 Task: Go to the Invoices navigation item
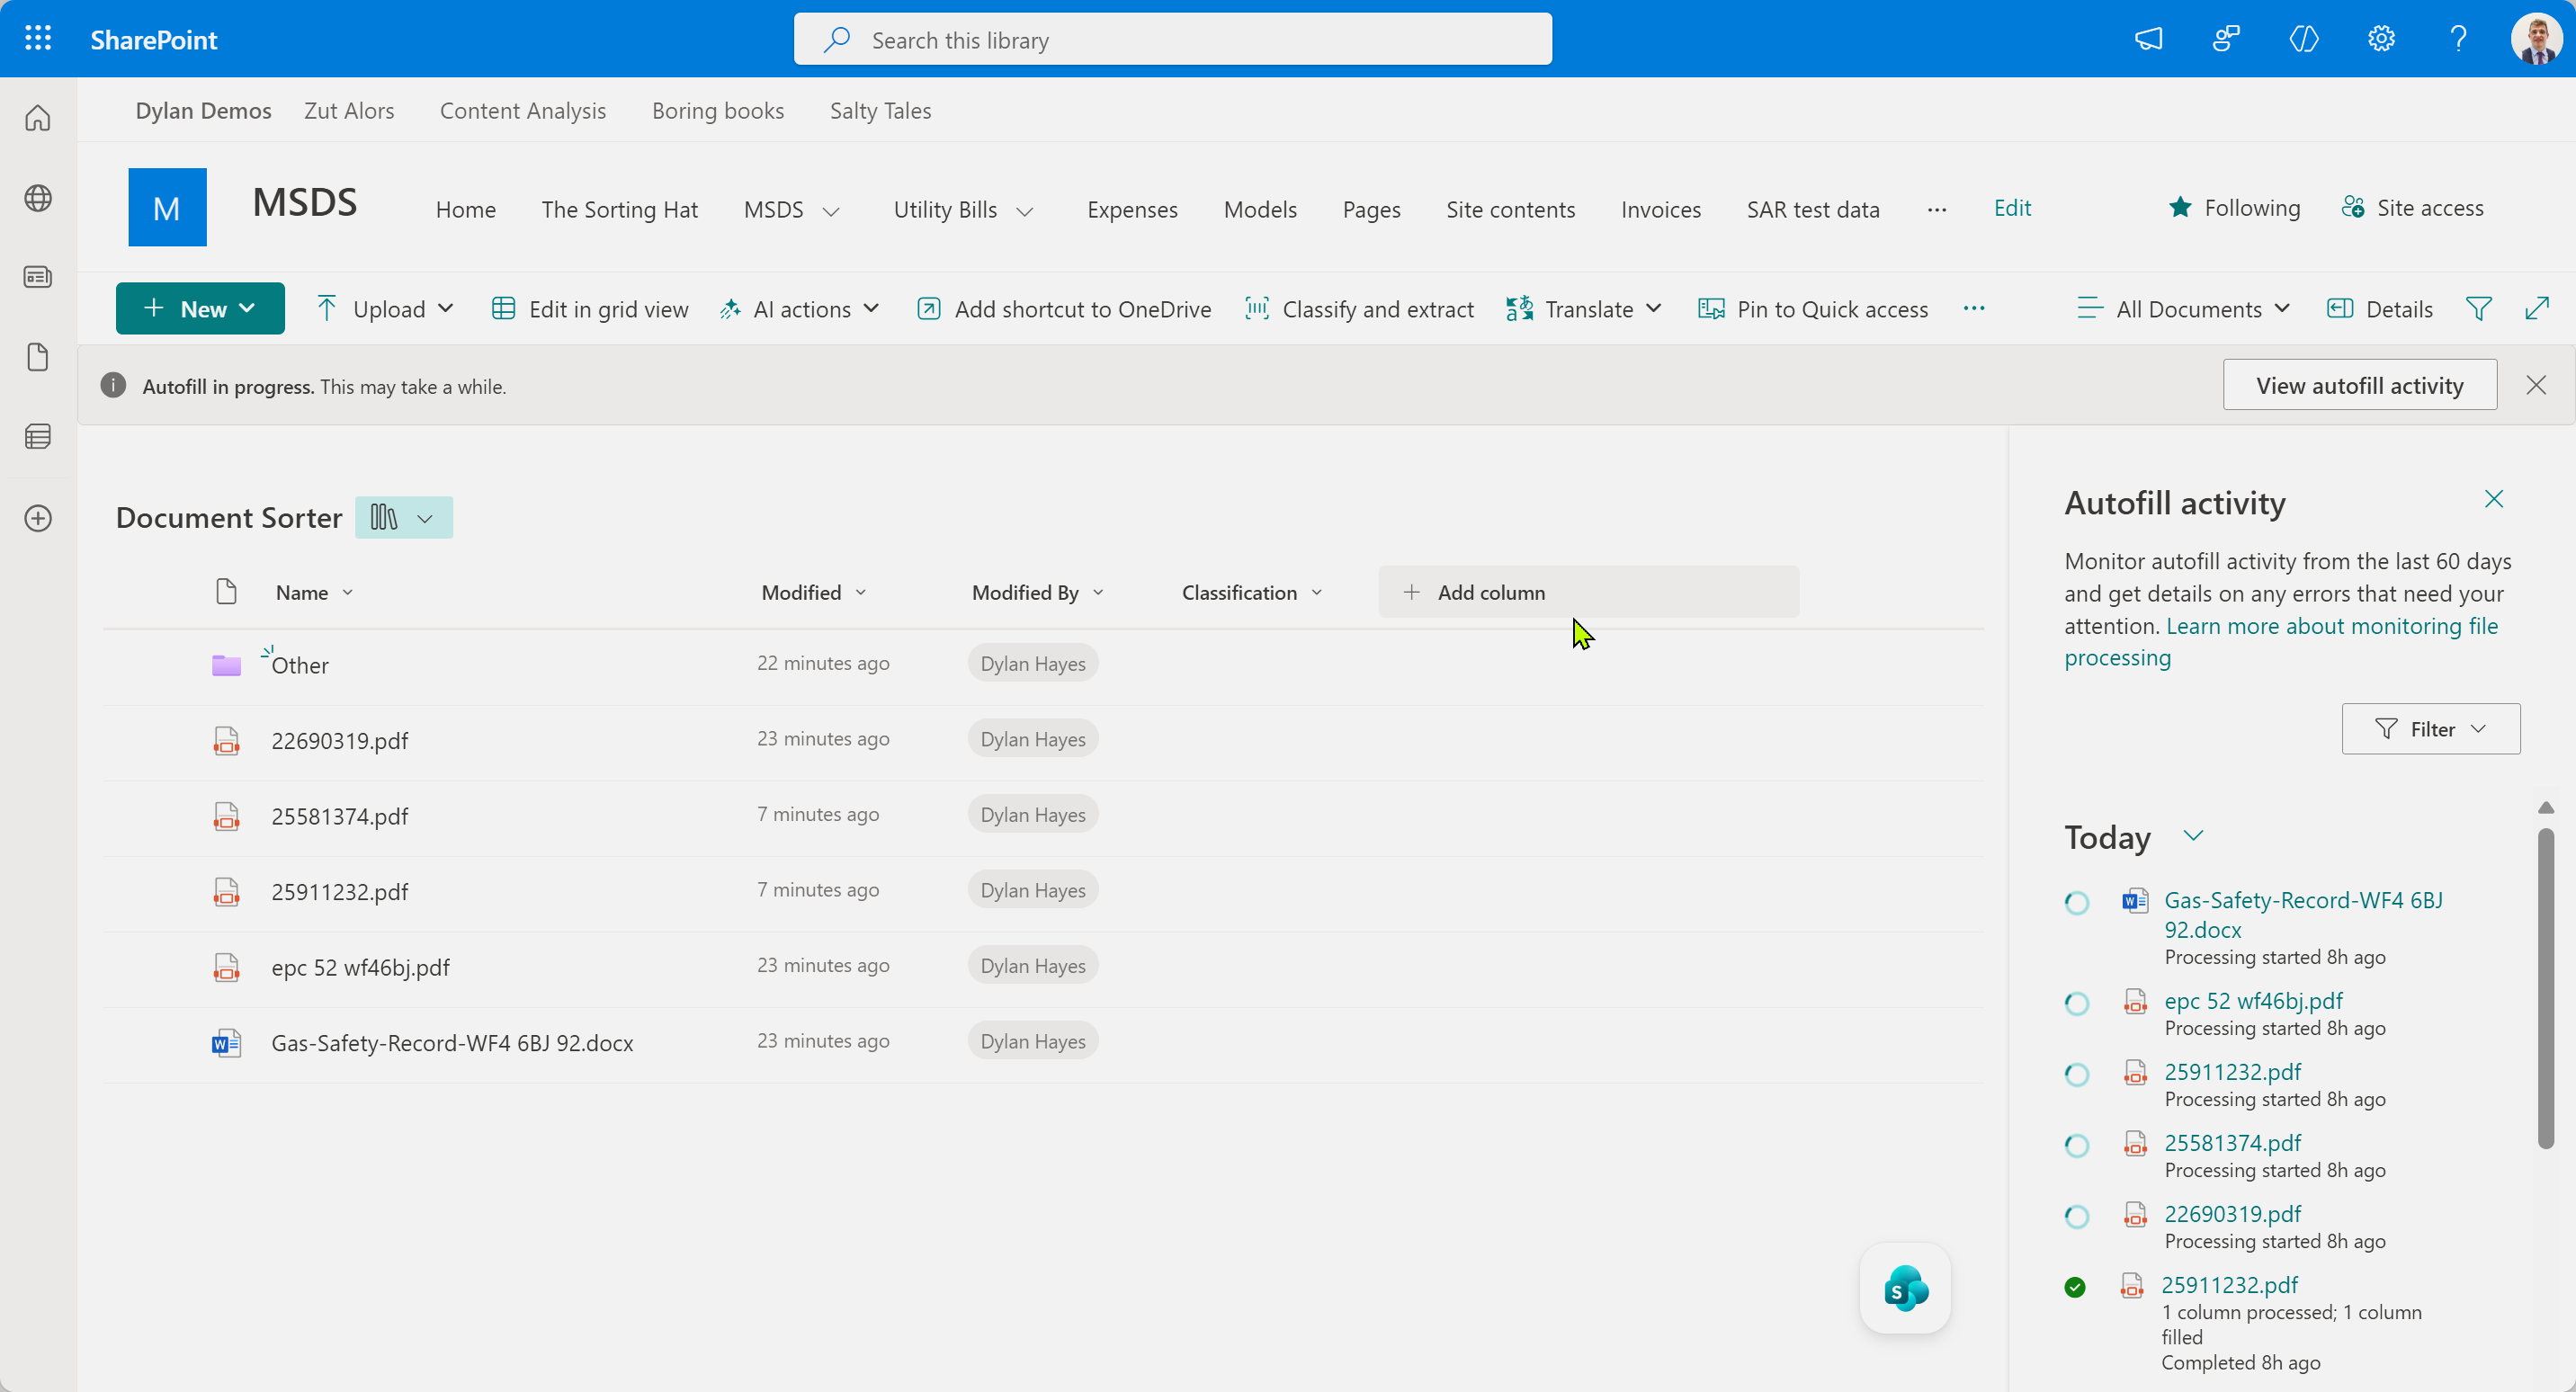click(1660, 210)
